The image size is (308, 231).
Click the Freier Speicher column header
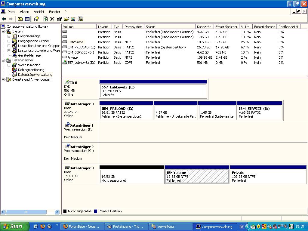[226, 27]
